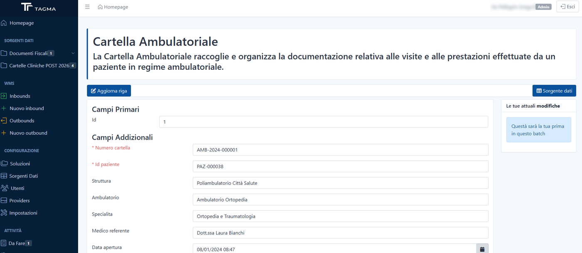Click the Esci logout button
The image size is (582, 253).
point(567,7)
